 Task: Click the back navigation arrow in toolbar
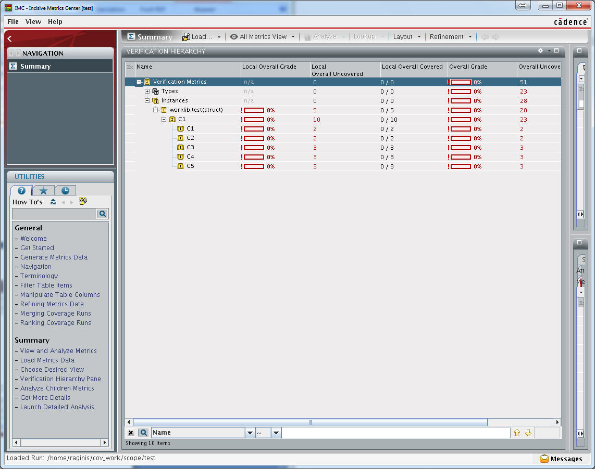(485, 37)
